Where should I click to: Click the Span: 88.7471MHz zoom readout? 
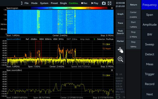(42, 97)
